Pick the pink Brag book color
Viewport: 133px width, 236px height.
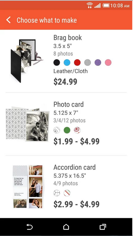click(x=108, y=62)
